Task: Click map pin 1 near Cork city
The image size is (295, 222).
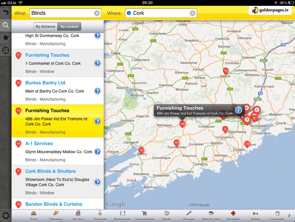Action: tap(256, 110)
